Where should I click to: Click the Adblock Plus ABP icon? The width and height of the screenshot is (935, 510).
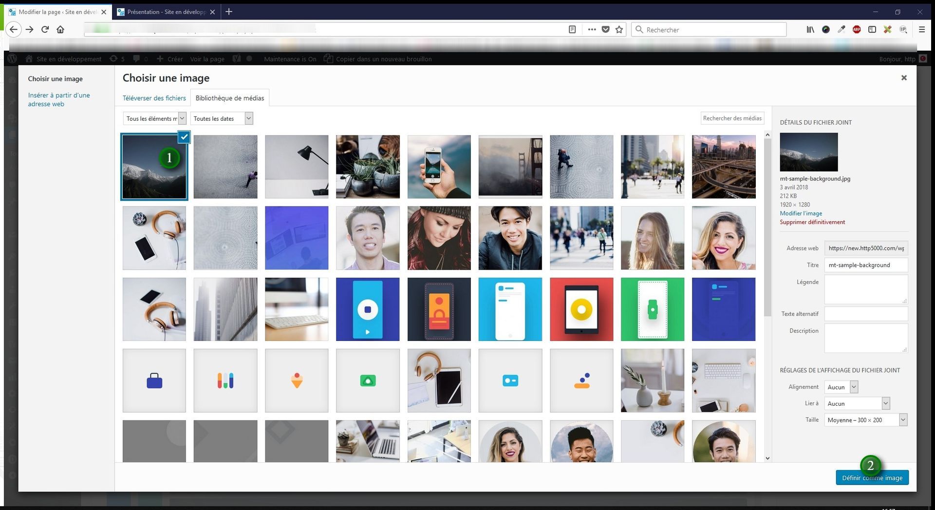857,30
